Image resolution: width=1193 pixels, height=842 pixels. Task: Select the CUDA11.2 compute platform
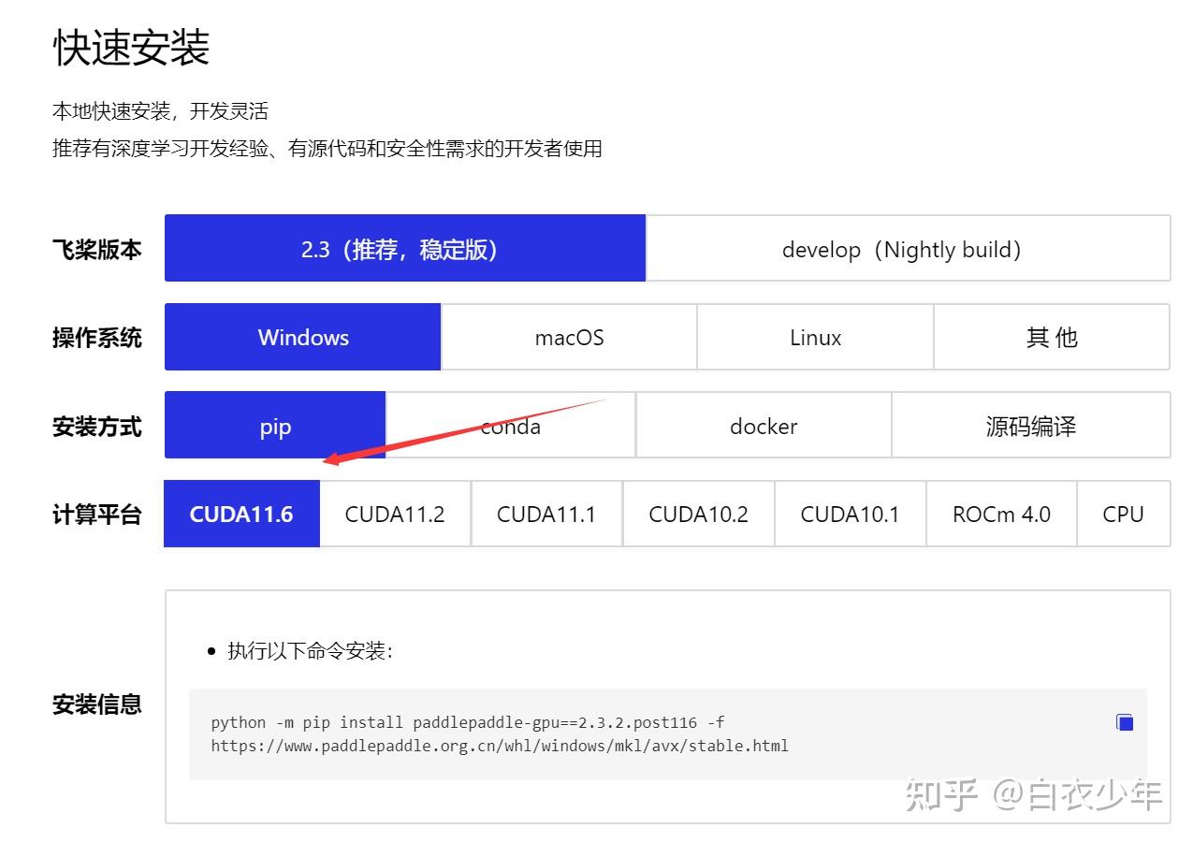point(393,514)
